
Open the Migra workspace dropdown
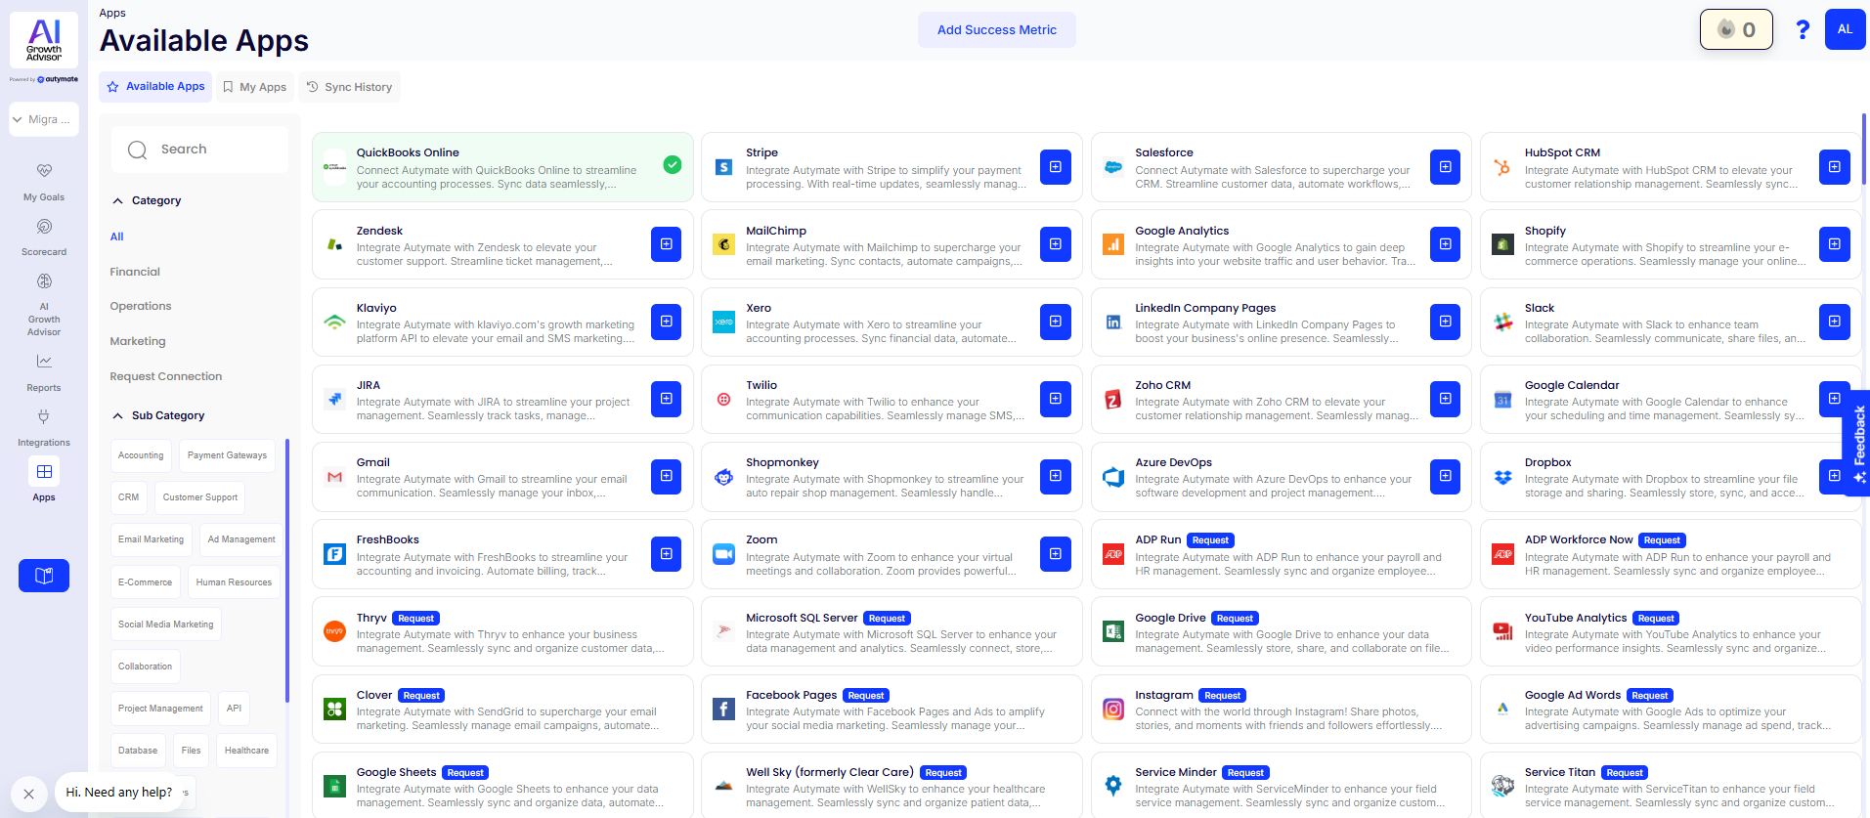[x=43, y=119]
